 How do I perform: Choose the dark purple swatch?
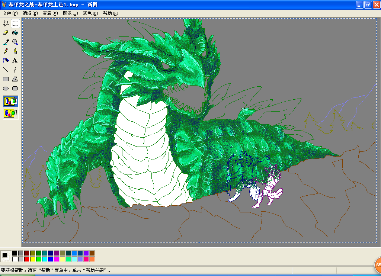pos(57,253)
